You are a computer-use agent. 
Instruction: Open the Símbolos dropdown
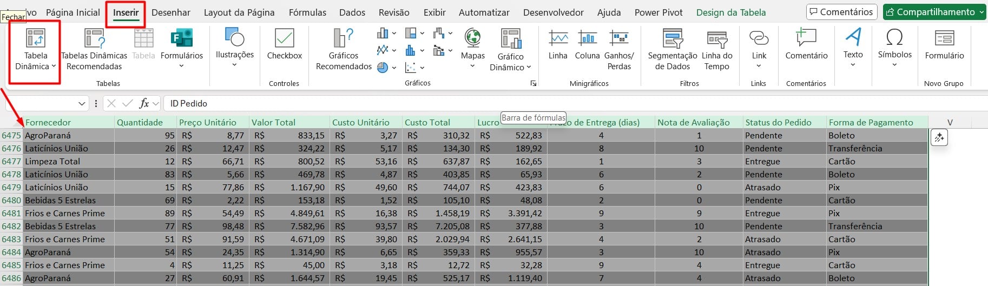coord(894,48)
